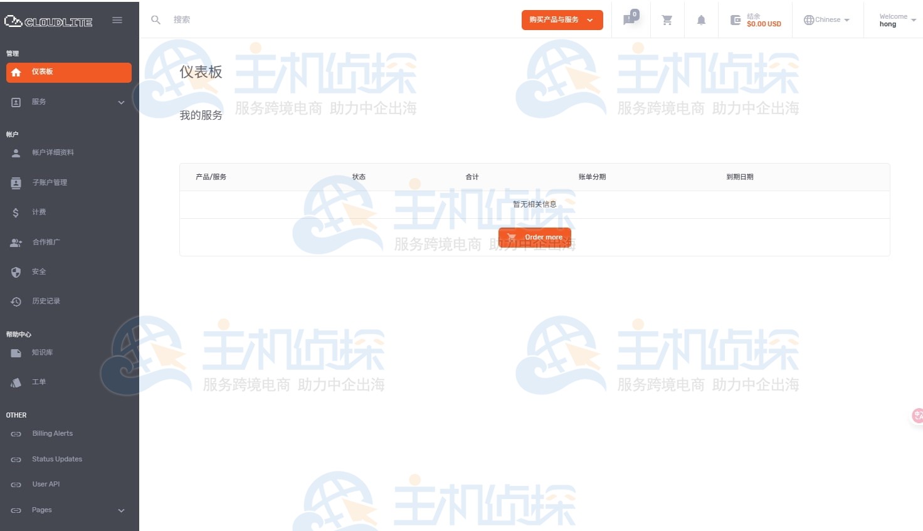
Task: Click the Order more button
Action: [x=534, y=237]
